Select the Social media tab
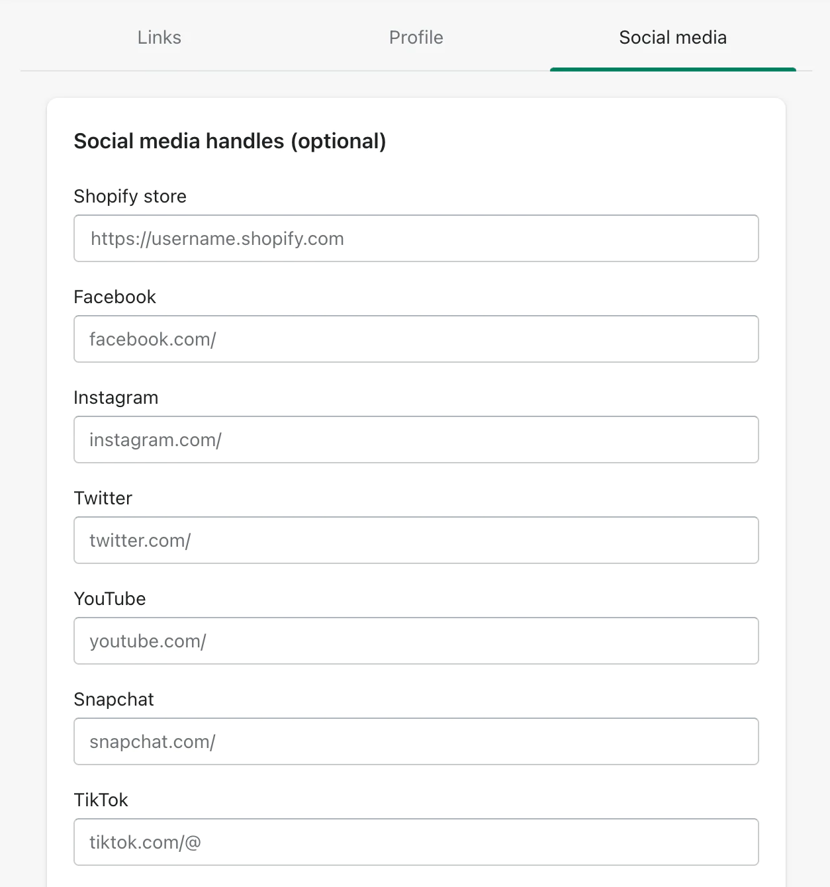The height and width of the screenshot is (887, 830). click(x=672, y=38)
